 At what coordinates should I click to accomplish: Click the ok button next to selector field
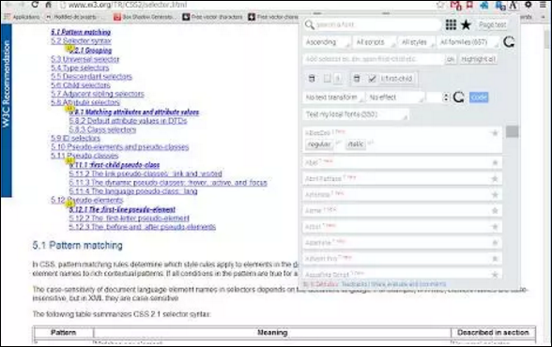pyautogui.click(x=451, y=59)
